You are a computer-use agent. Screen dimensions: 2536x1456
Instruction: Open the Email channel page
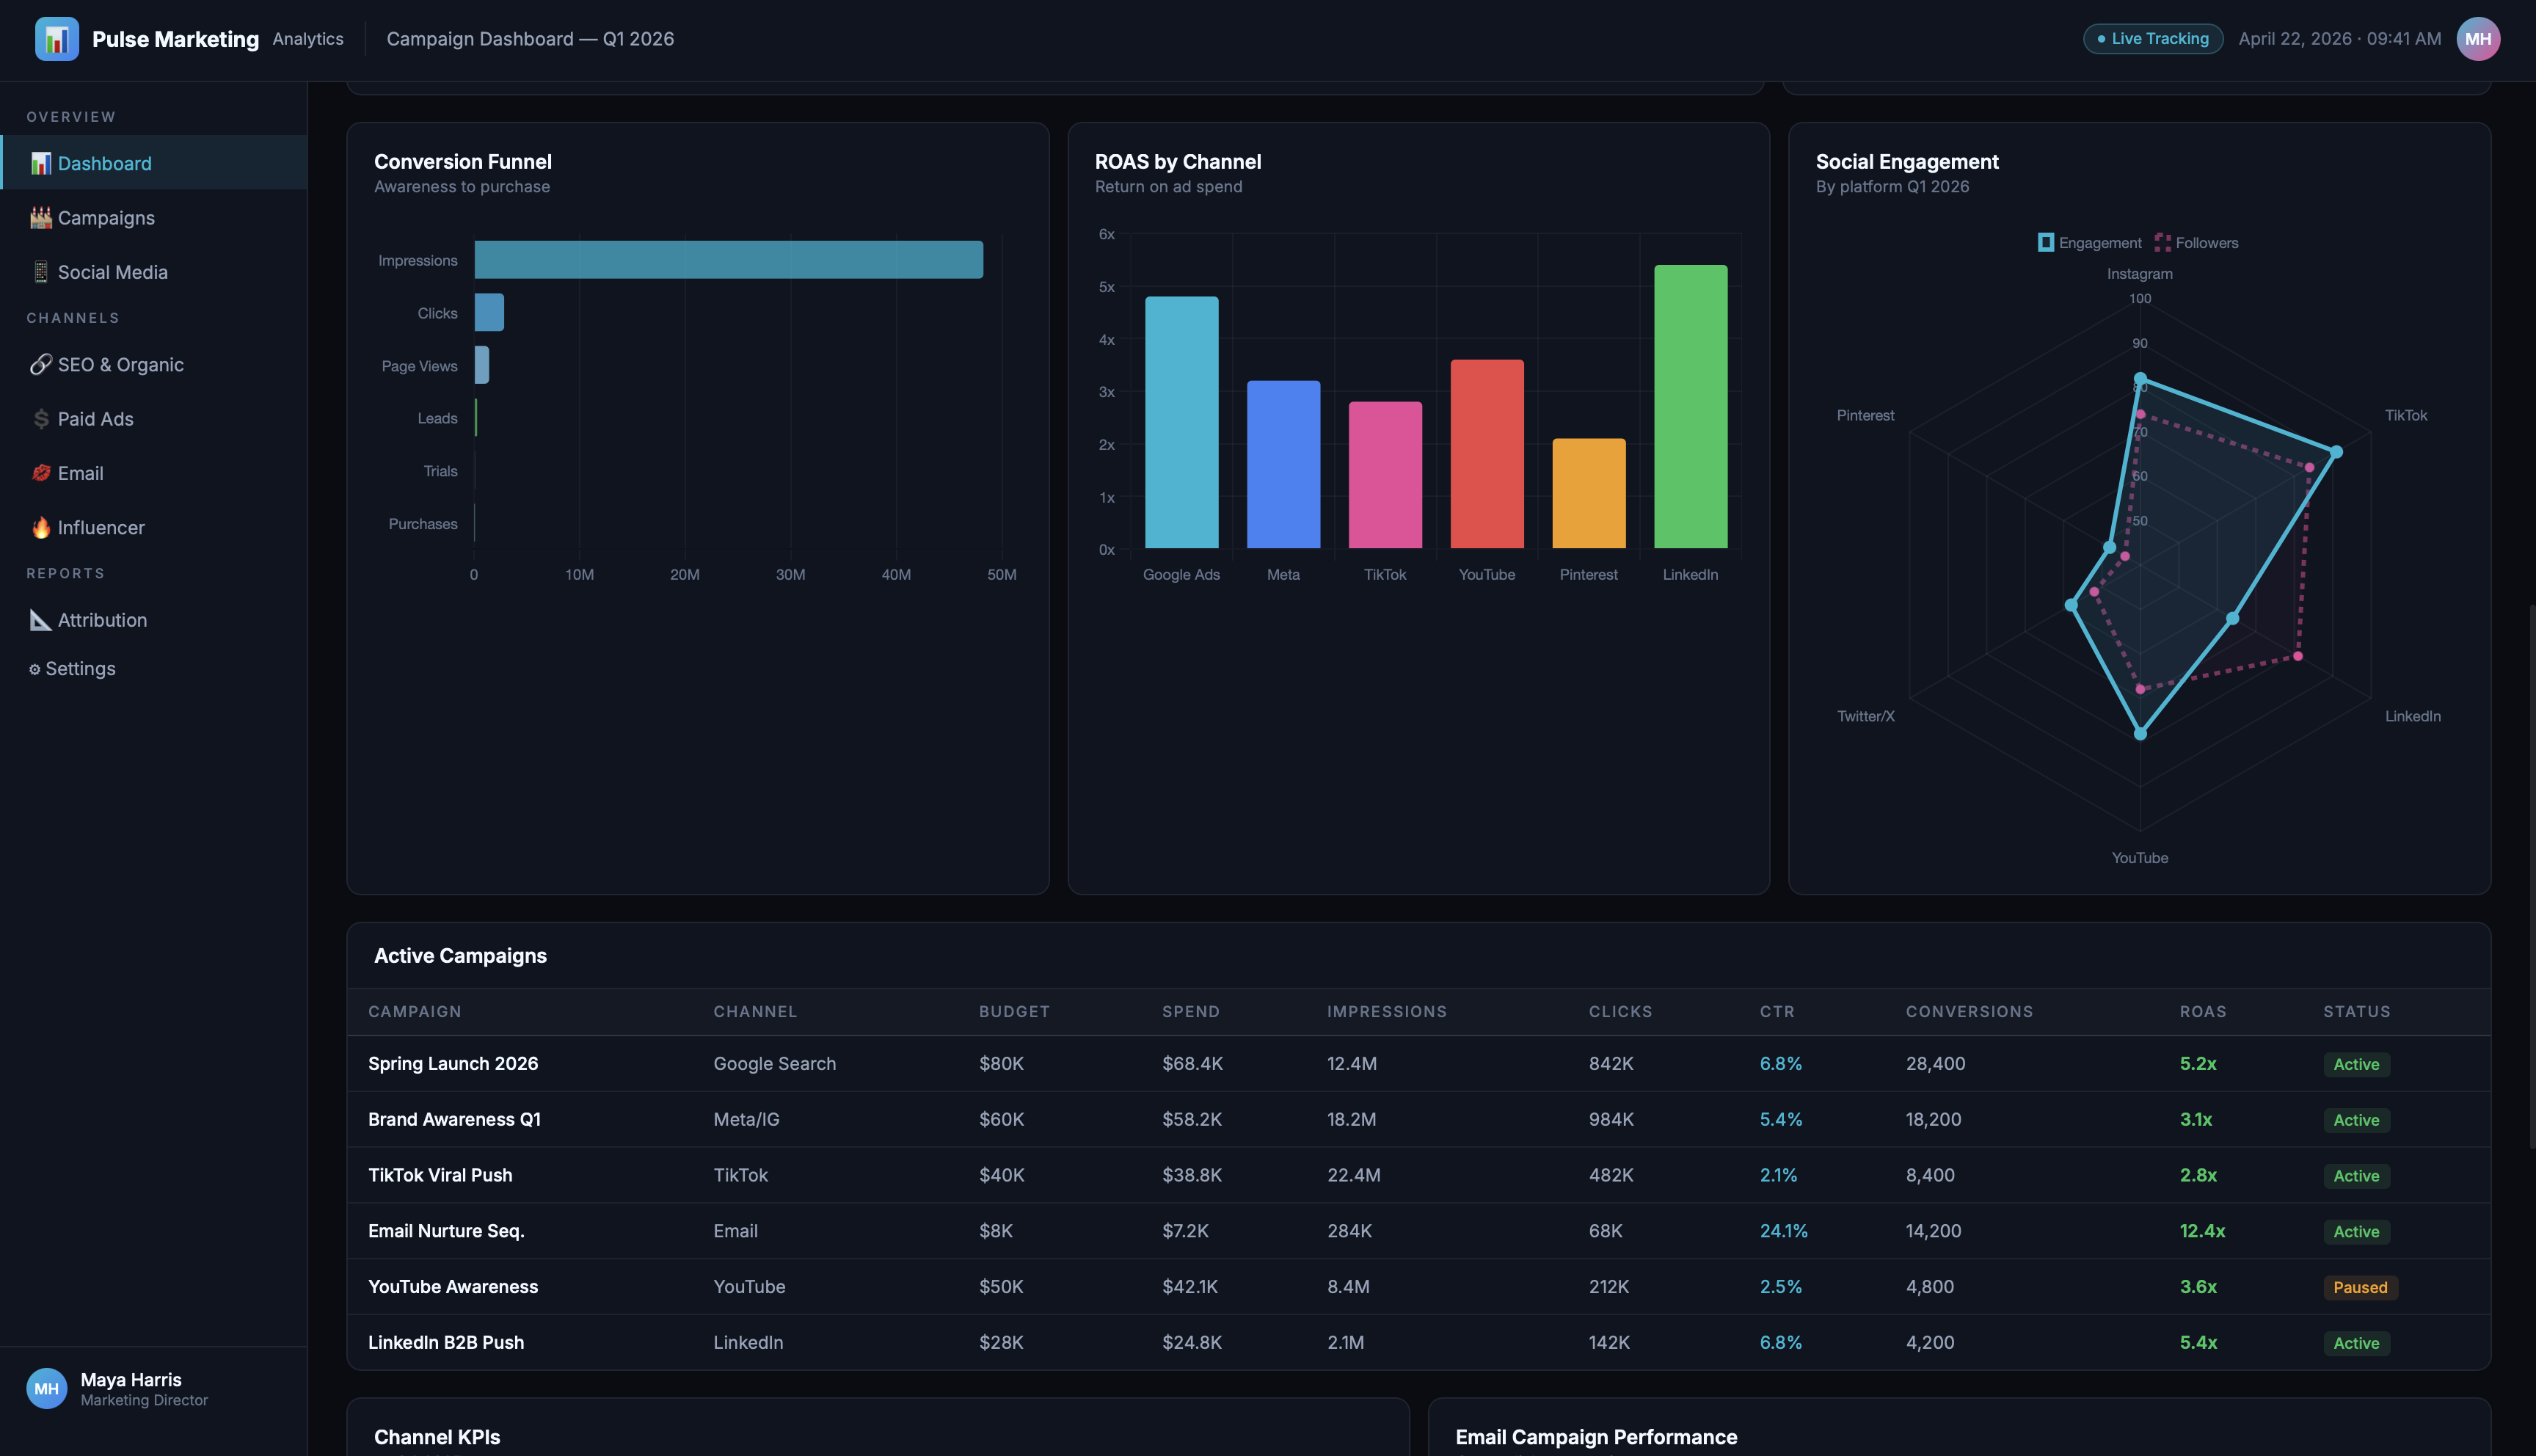154,473
